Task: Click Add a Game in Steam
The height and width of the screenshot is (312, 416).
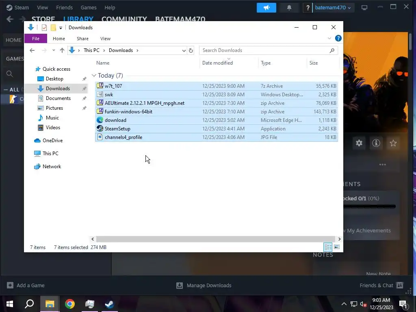Action: [x=26, y=285]
